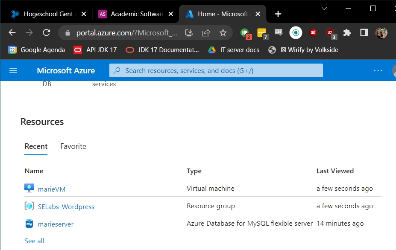The height and width of the screenshot is (250, 396).
Task: Click the uBlock Origin extension icon
Action: pyautogui.click(x=330, y=32)
